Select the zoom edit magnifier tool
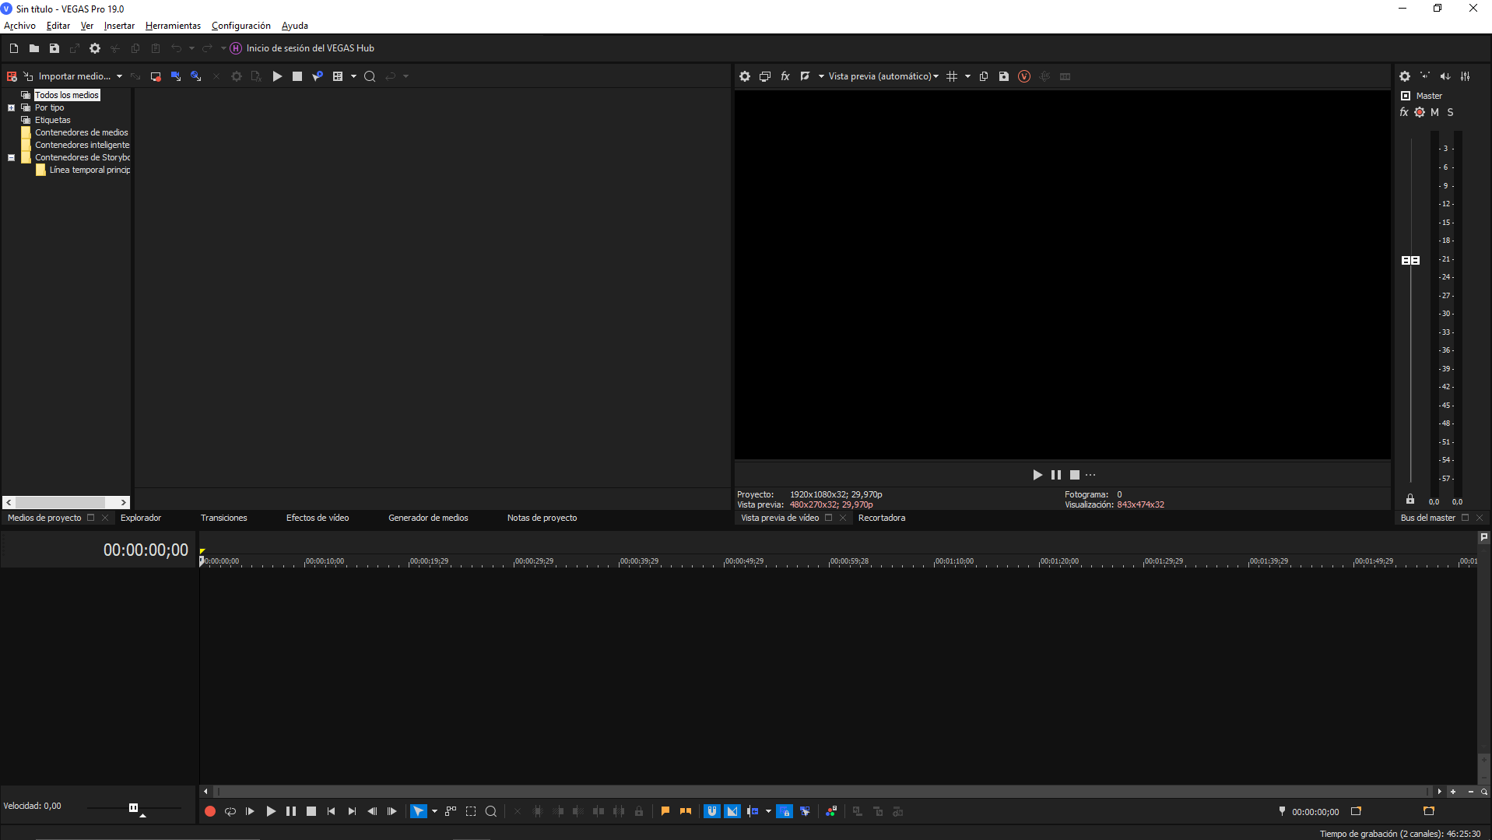The image size is (1492, 840). click(x=491, y=811)
